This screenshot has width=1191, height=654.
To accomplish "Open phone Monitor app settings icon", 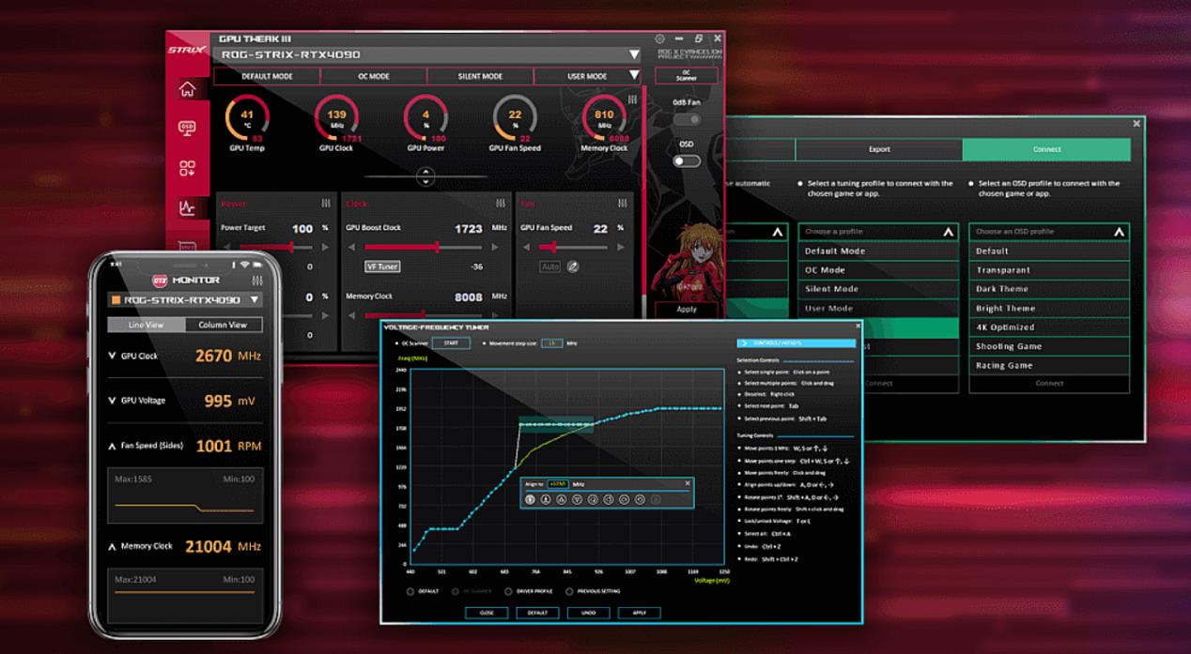I will click(x=257, y=281).
